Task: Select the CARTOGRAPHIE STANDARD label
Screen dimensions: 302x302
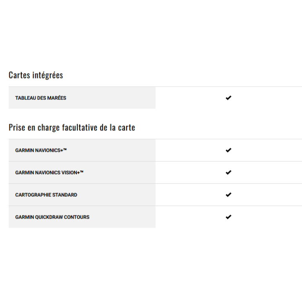Action: (46, 195)
